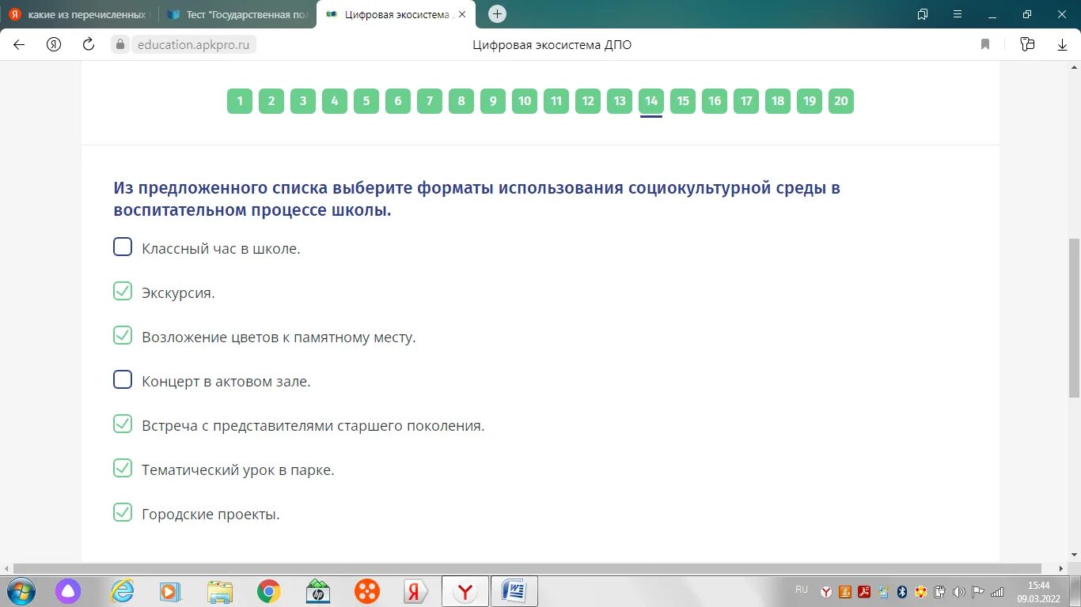The height and width of the screenshot is (607, 1081).
Task: Open Yandex home via the Я button
Action: [x=54, y=45]
